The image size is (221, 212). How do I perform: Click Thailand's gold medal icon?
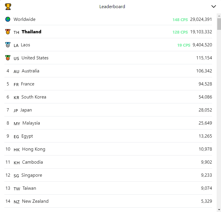[8, 32]
